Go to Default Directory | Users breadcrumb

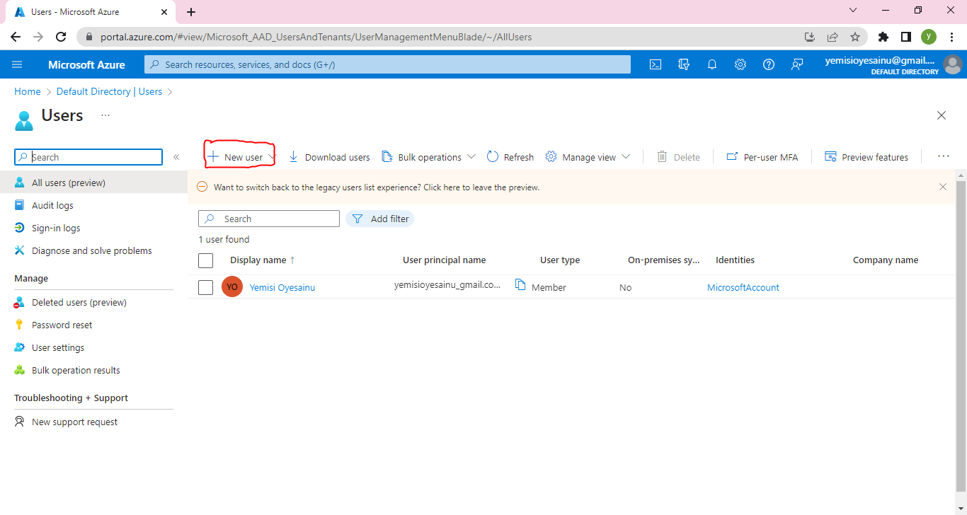(110, 91)
